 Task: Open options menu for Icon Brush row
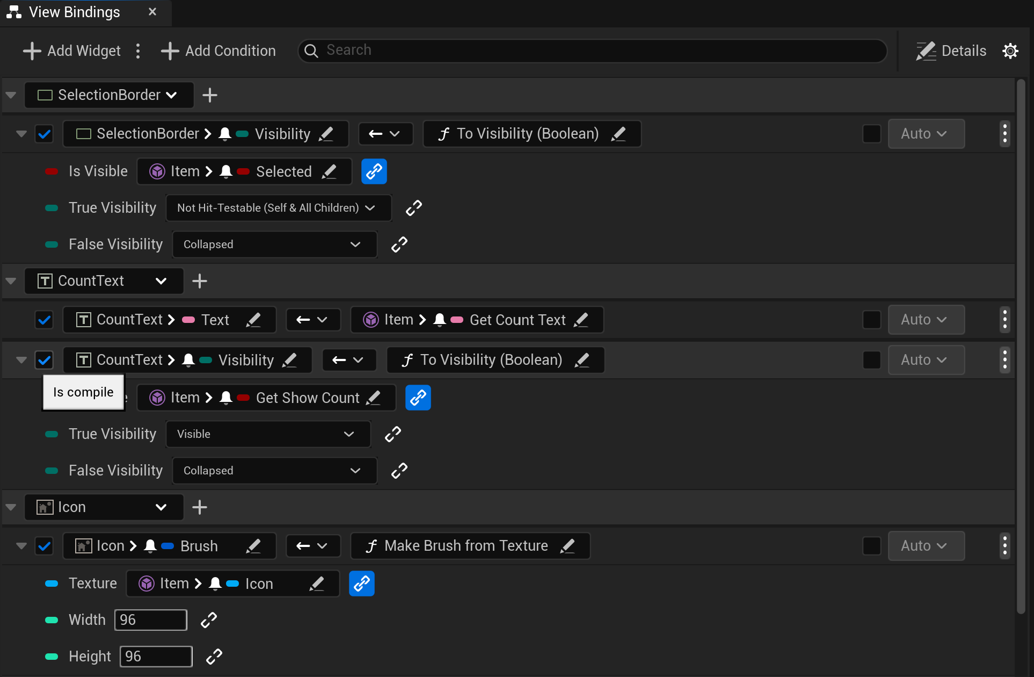(1005, 546)
